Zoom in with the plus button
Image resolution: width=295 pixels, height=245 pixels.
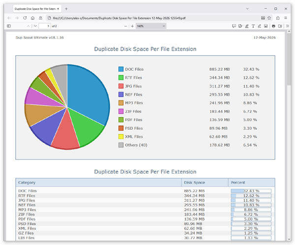[132, 26]
